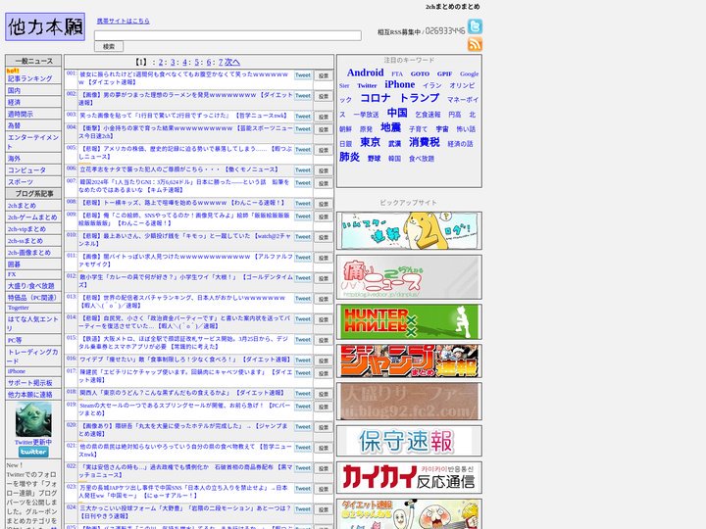Open 2chまとめのまとめ header link
This screenshot has width=706, height=529.
point(452,7)
